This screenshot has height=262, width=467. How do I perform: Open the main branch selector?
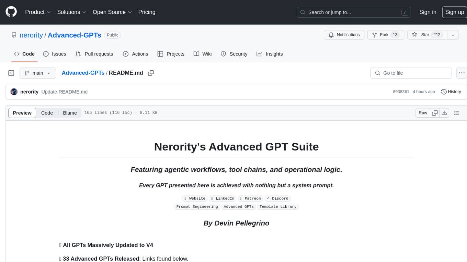pos(37,73)
